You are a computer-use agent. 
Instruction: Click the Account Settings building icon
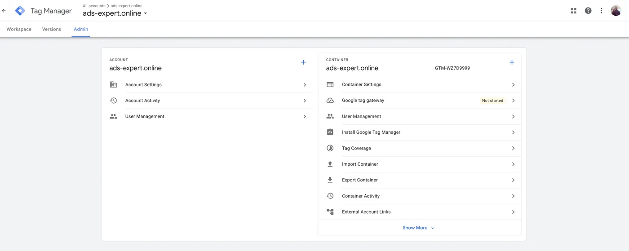[113, 84]
